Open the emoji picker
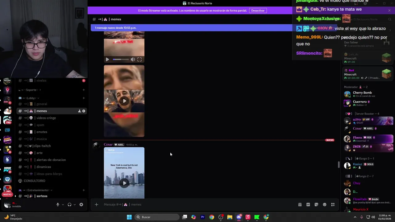Image resolution: width=395 pixels, height=222 pixels. tap(325, 204)
